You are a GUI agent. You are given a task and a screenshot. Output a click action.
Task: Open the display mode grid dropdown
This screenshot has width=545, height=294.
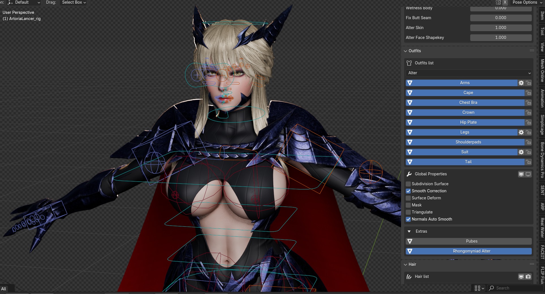480,288
